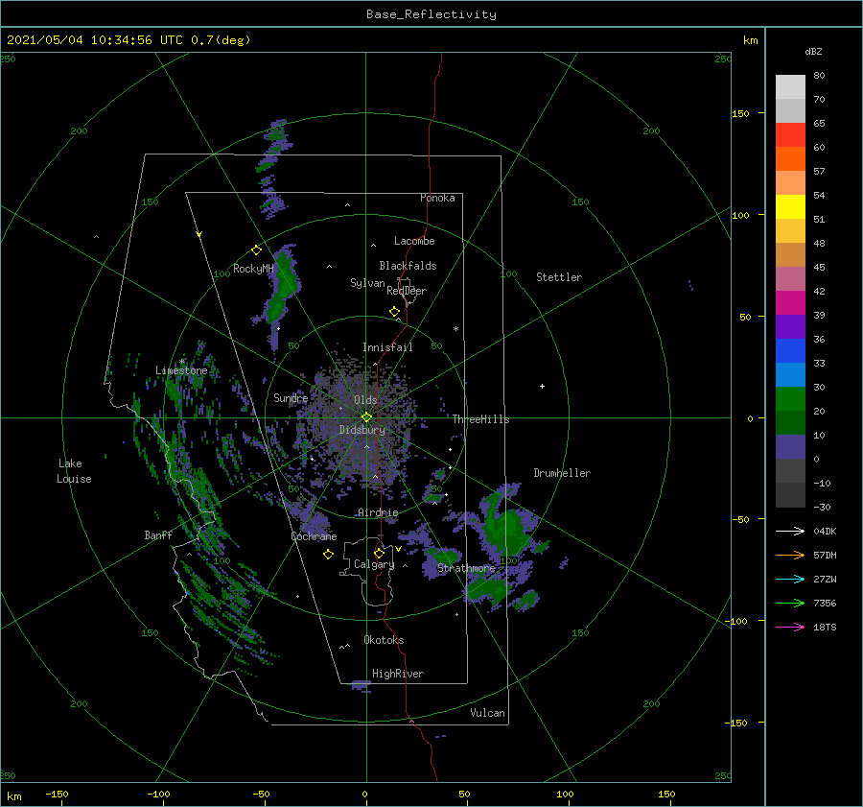
Task: Click the Blackfalds city label
Action: tap(408, 266)
